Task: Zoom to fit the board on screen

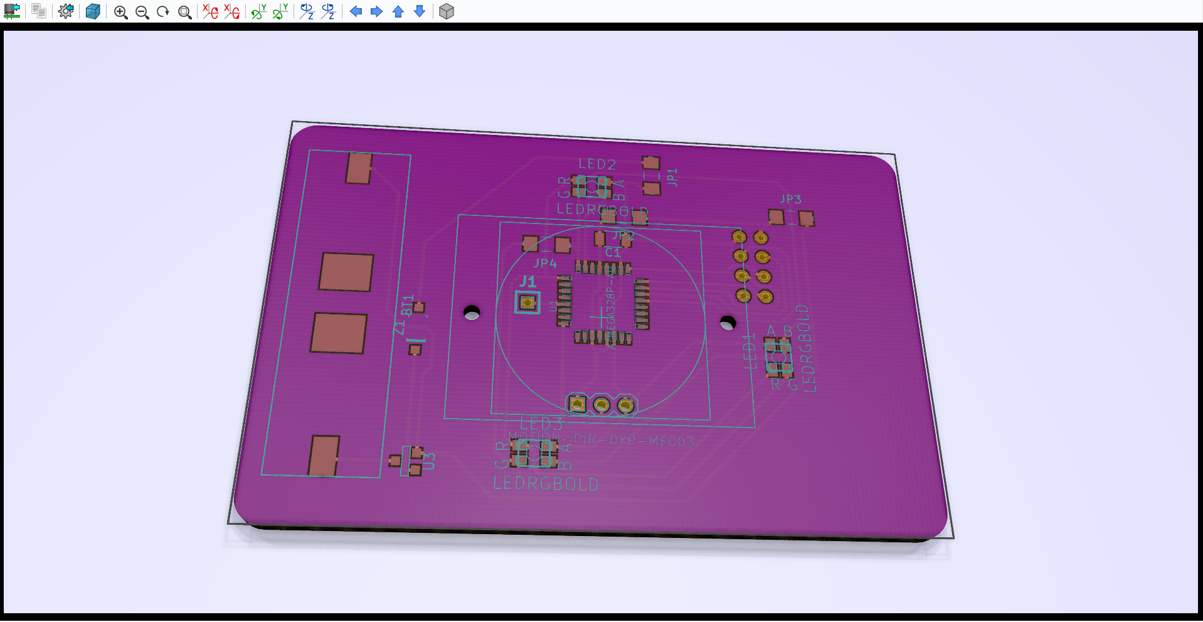Action: (184, 11)
